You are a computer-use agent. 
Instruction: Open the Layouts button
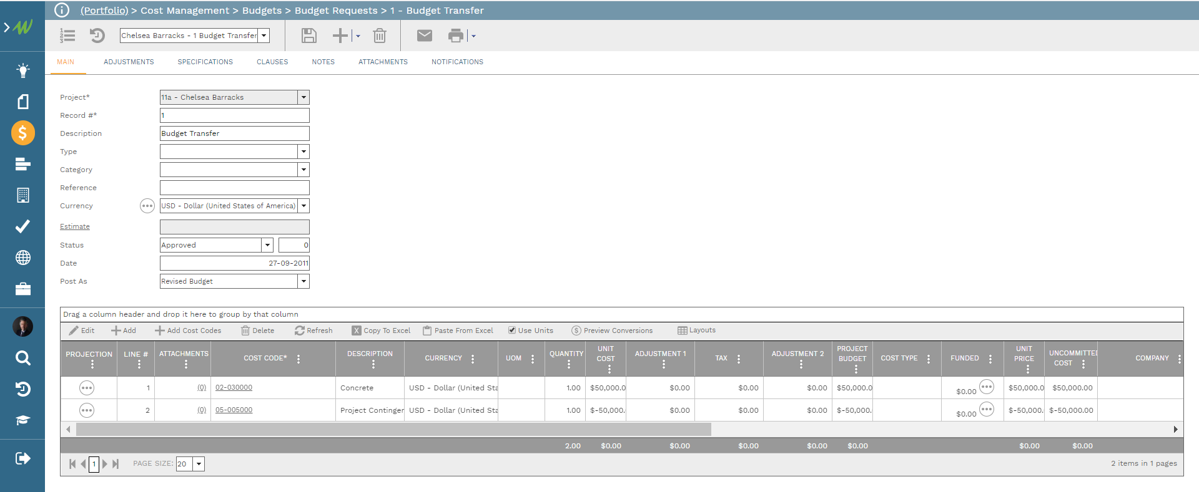click(696, 330)
